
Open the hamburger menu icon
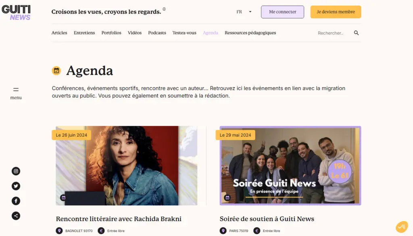pos(16,90)
